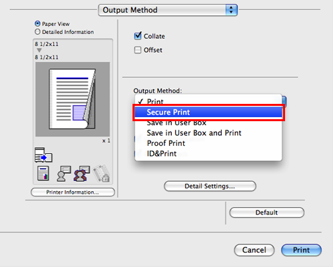
Task: Click the Printer Information button
Action: (x=73, y=192)
